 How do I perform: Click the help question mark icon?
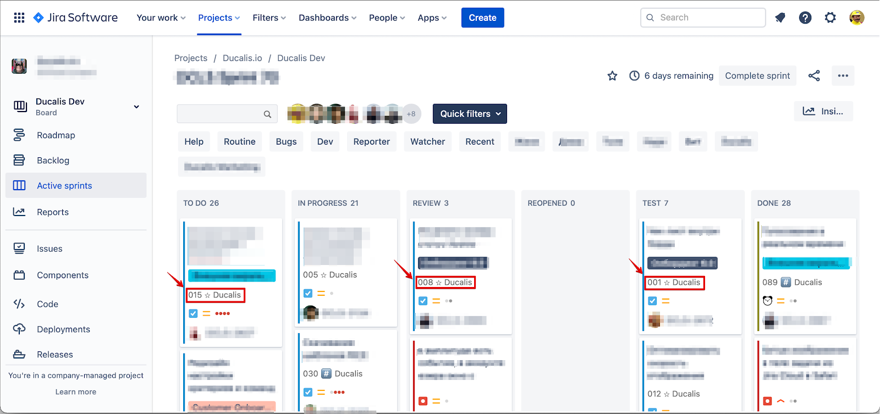click(805, 18)
